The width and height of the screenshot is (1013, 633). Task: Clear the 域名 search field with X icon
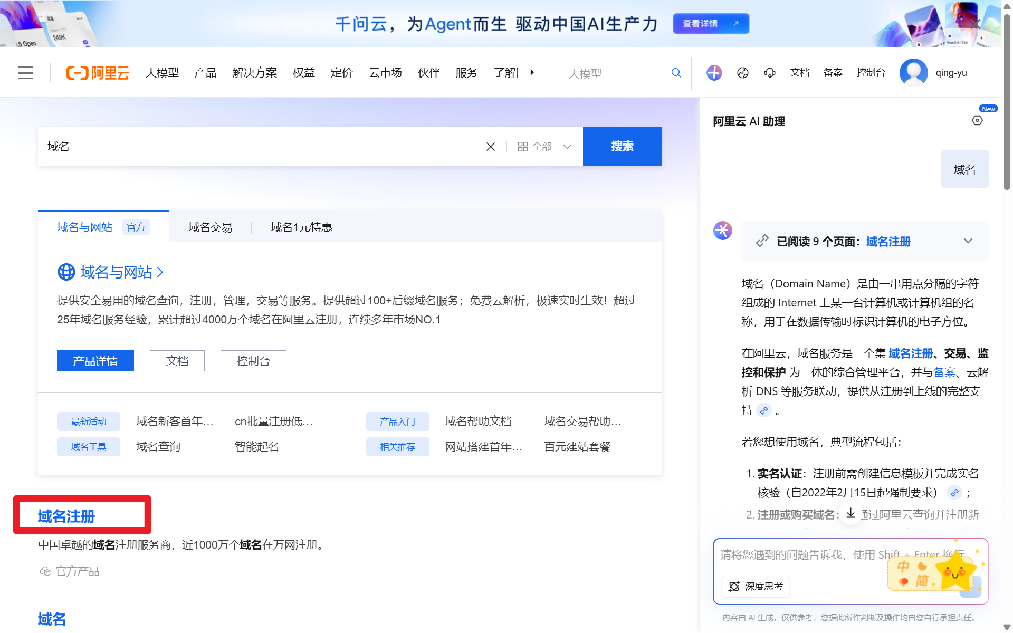click(490, 147)
